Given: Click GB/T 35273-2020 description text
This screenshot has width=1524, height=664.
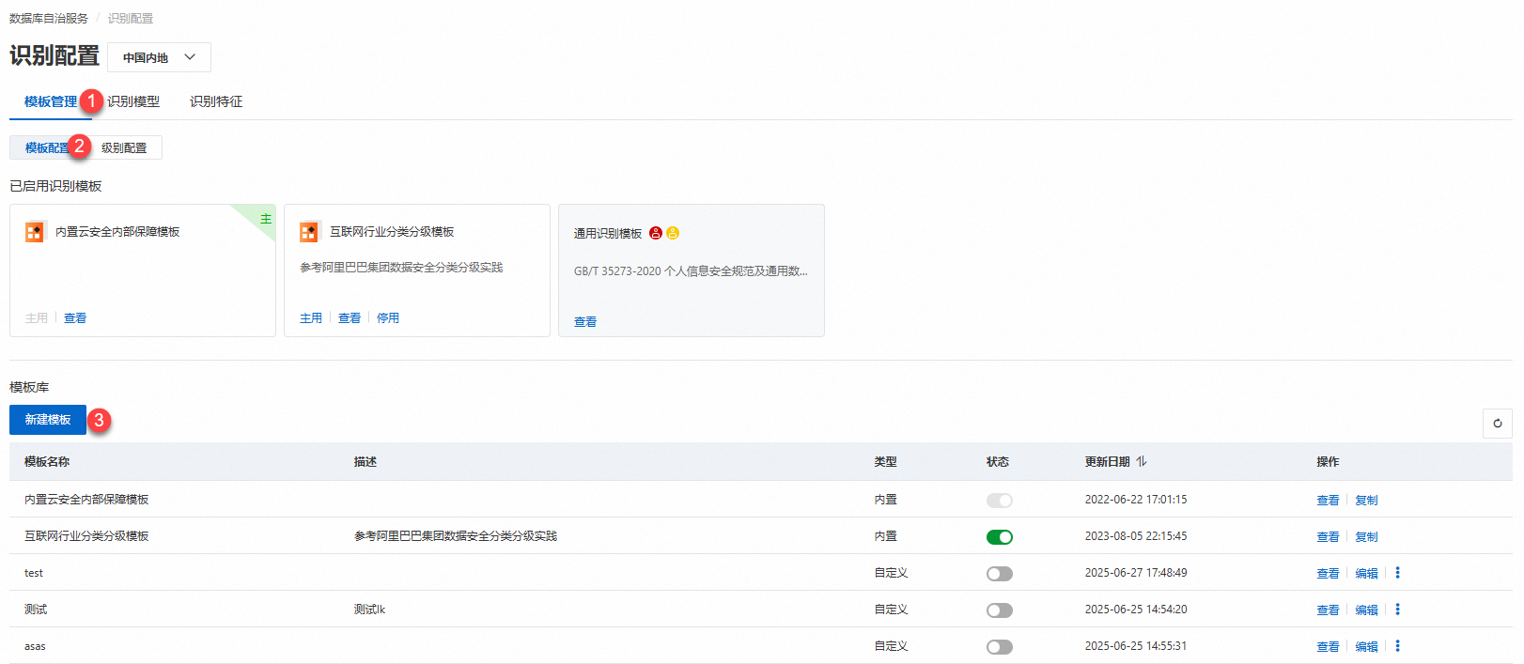Looking at the screenshot, I should click(x=691, y=271).
